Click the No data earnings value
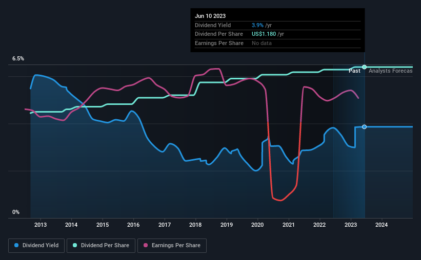The height and width of the screenshot is (260, 421). (262, 43)
